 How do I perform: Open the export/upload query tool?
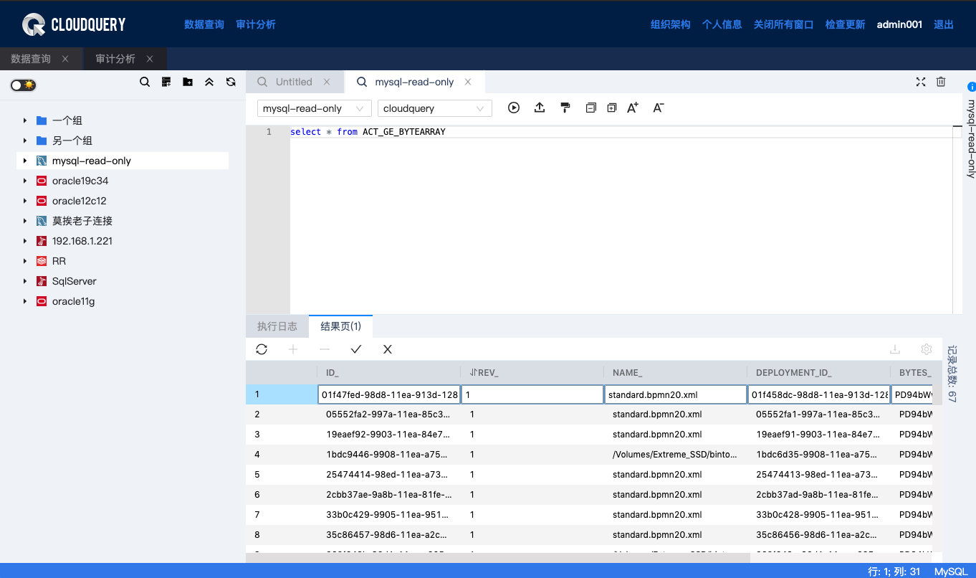[540, 108]
